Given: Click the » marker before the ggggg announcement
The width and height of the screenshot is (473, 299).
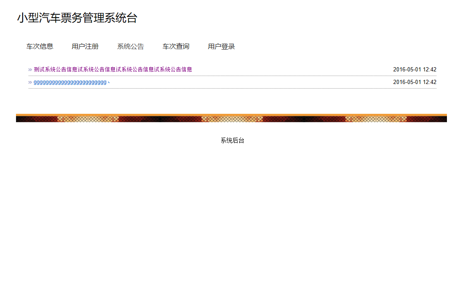Looking at the screenshot, I should coord(29,82).
